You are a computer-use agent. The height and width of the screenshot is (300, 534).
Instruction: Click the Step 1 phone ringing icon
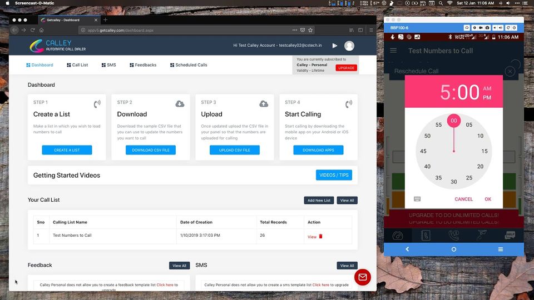pos(97,104)
